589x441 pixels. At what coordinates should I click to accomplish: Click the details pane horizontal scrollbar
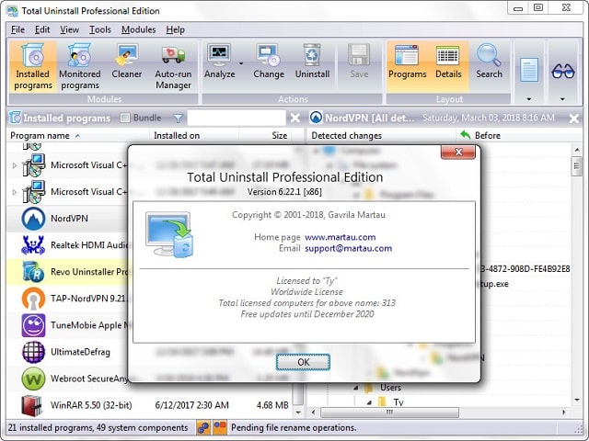pyautogui.click(x=389, y=413)
